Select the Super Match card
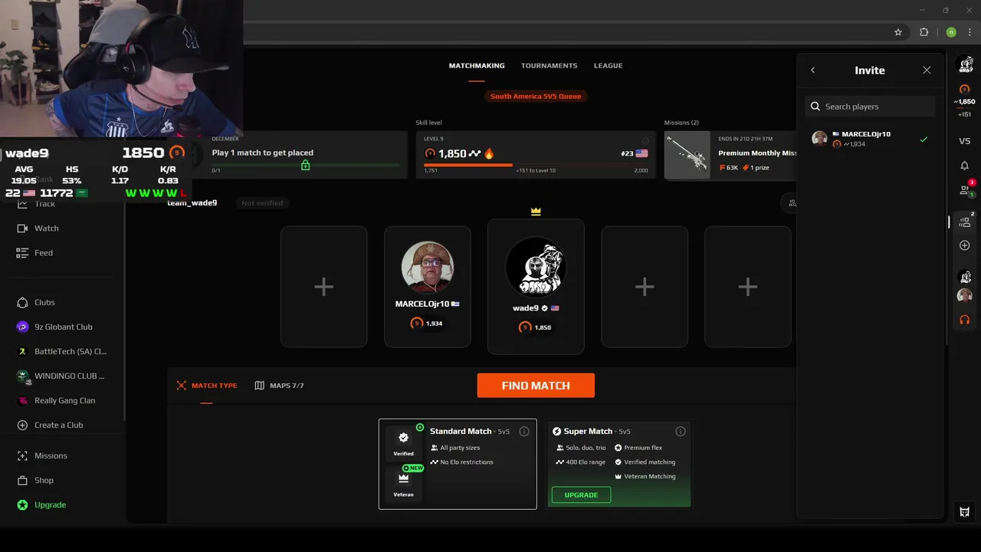Image resolution: width=981 pixels, height=552 pixels. click(619, 464)
